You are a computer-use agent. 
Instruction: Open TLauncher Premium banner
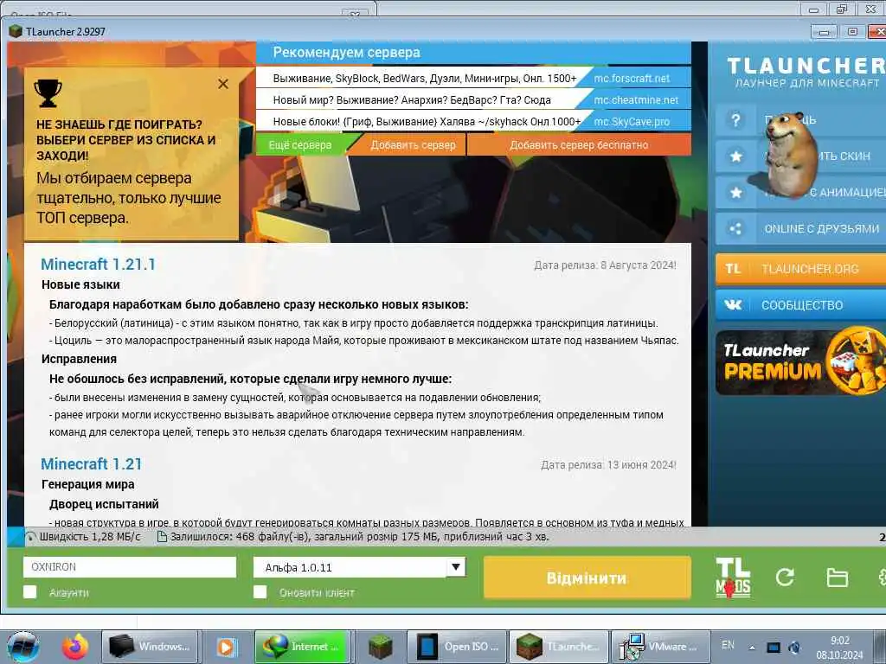(800, 362)
